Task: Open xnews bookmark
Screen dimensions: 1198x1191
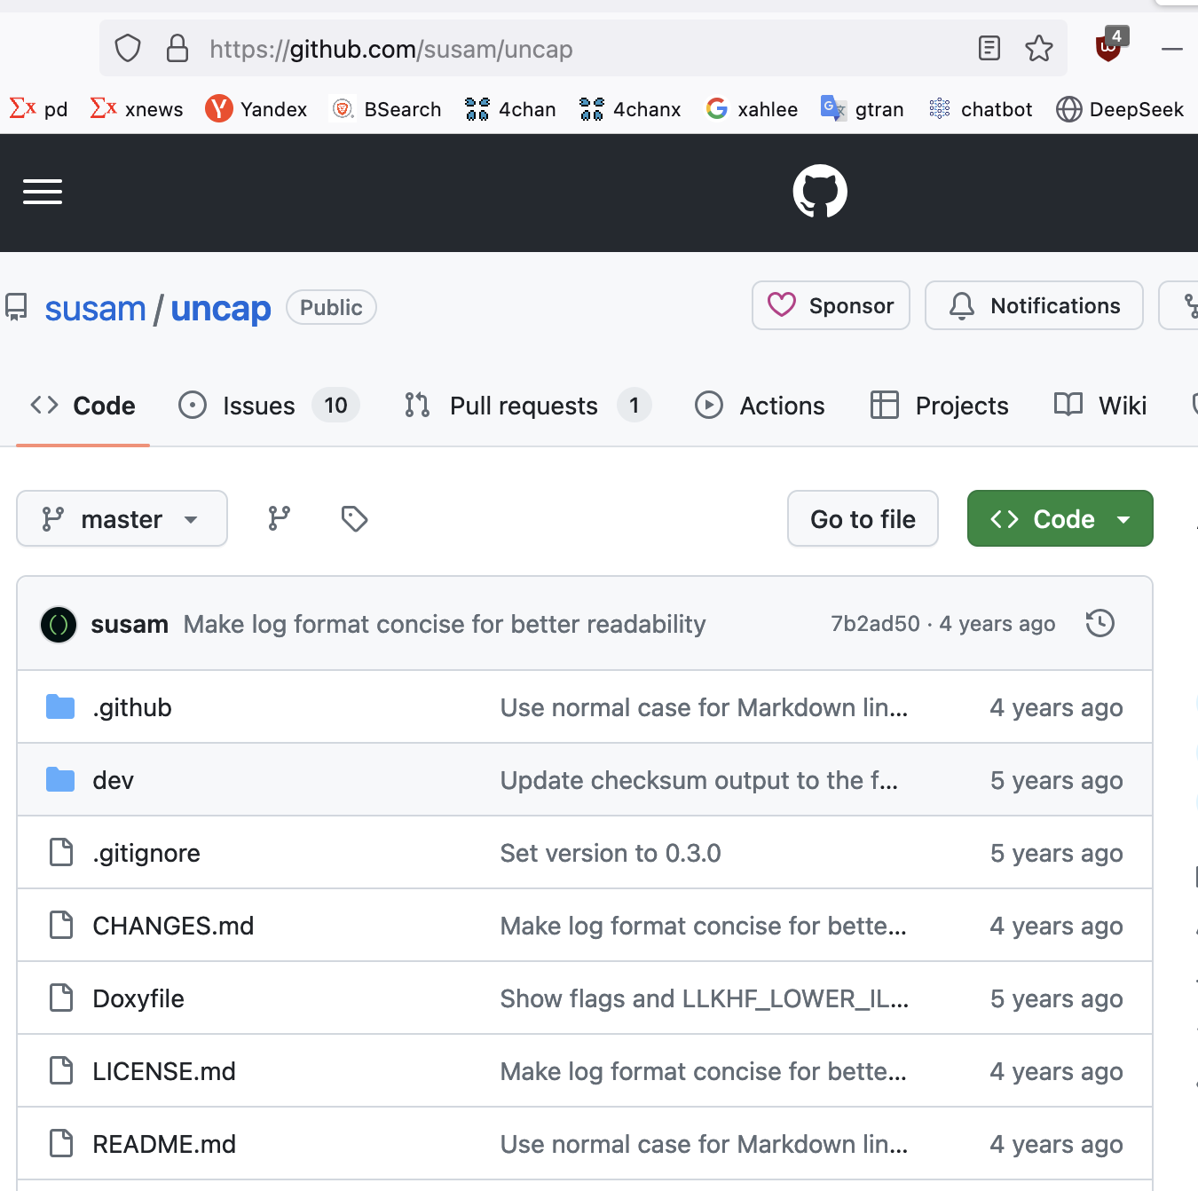Action: [137, 109]
